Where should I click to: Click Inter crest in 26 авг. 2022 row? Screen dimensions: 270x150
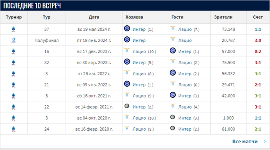point(173,73)
